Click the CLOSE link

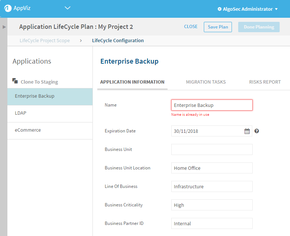point(191,27)
